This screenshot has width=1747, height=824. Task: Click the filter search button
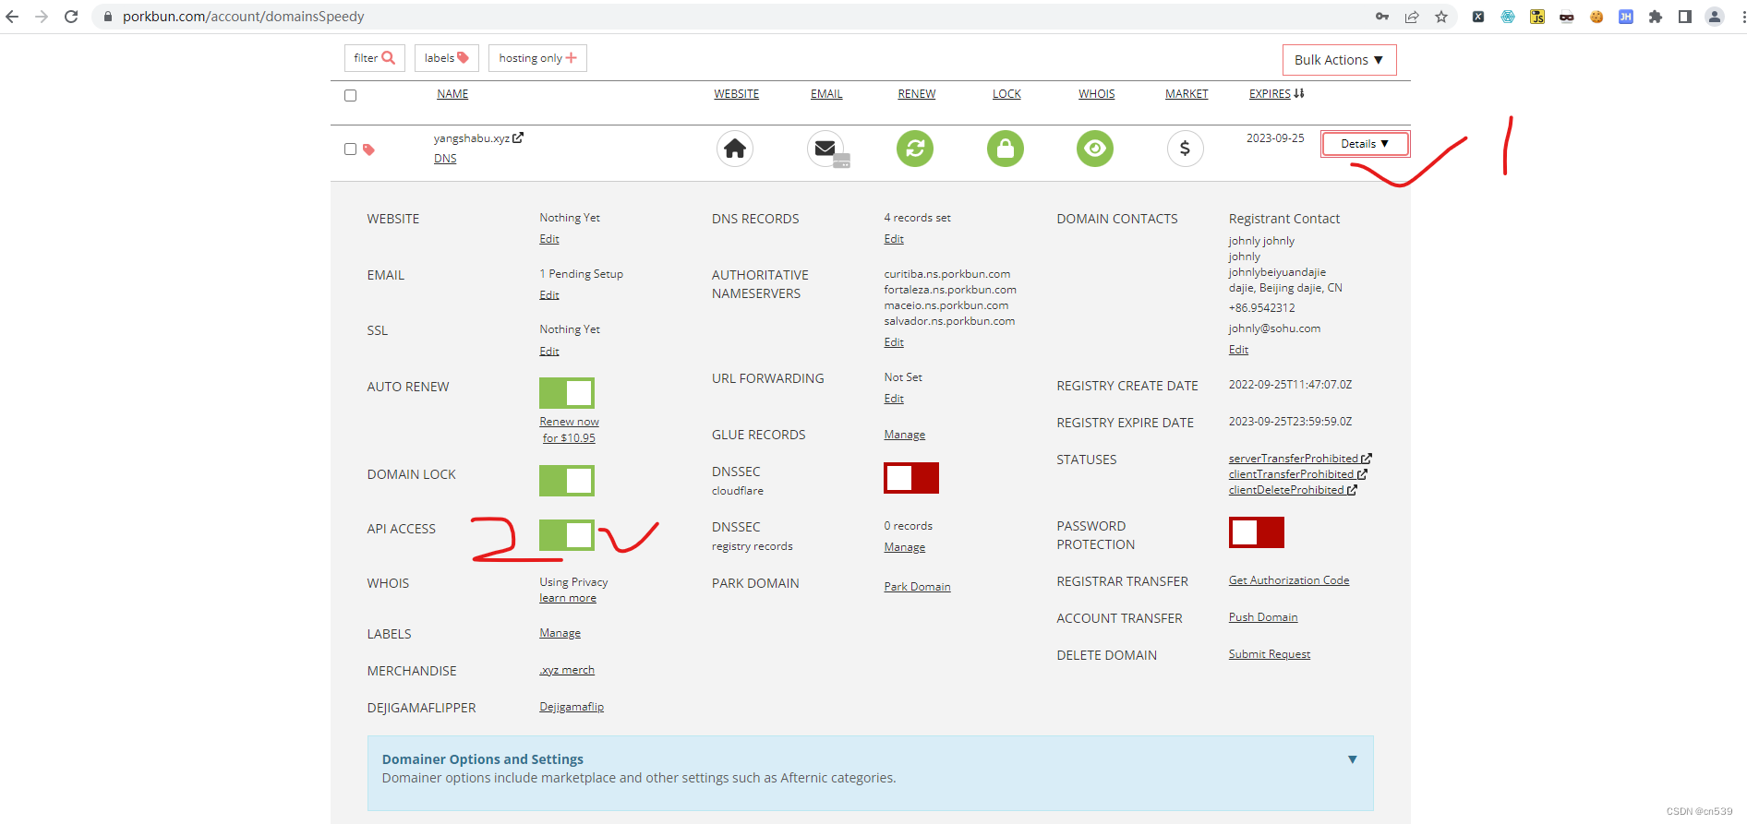pos(375,58)
